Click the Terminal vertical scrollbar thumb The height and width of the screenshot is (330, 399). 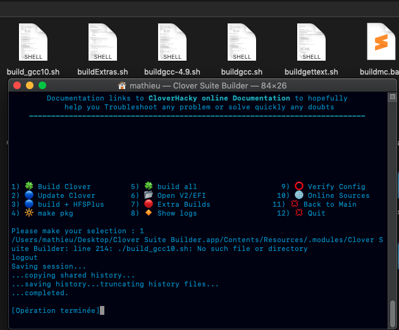(x=393, y=314)
